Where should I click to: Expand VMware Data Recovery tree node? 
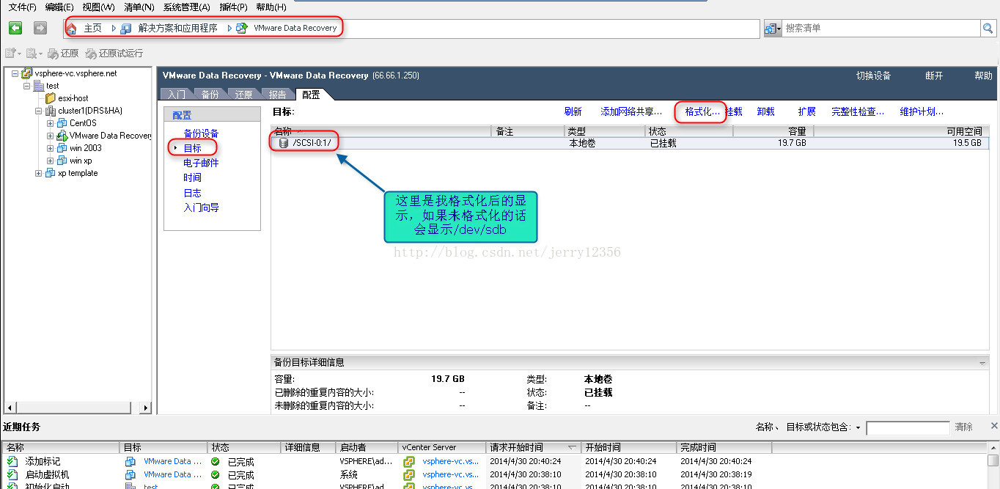click(x=51, y=136)
